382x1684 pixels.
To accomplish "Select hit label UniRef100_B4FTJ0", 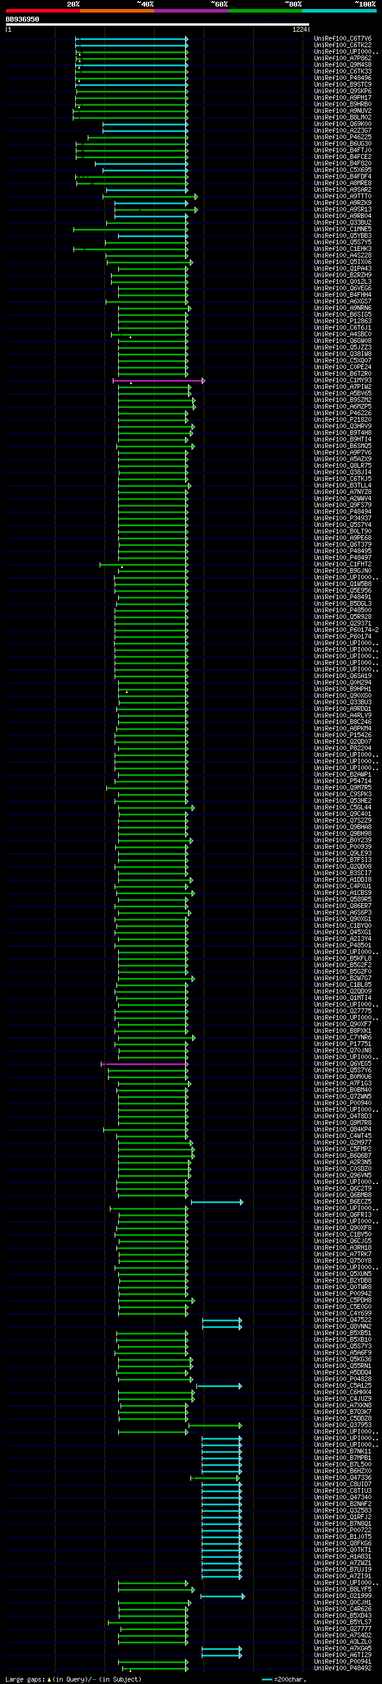I will pos(343,151).
